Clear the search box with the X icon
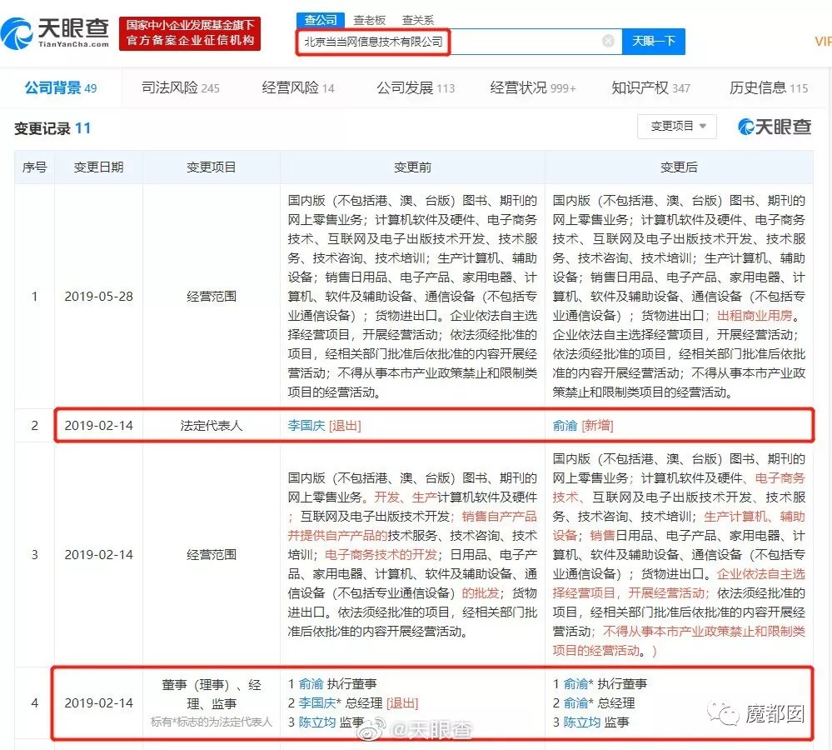The width and height of the screenshot is (832, 750). point(609,41)
